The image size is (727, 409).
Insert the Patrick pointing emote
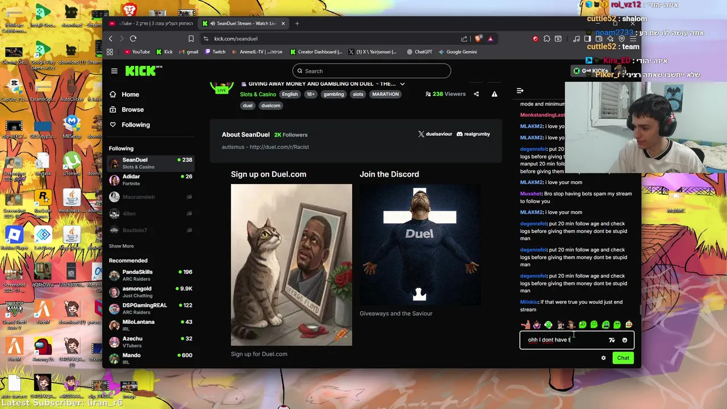(526, 325)
